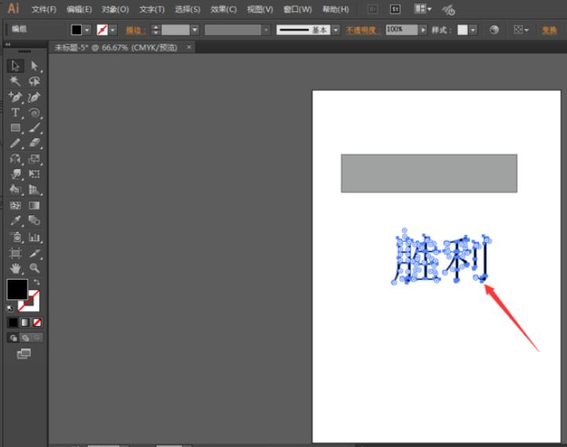Switch to Gradient fill mode button

[x=25, y=322]
